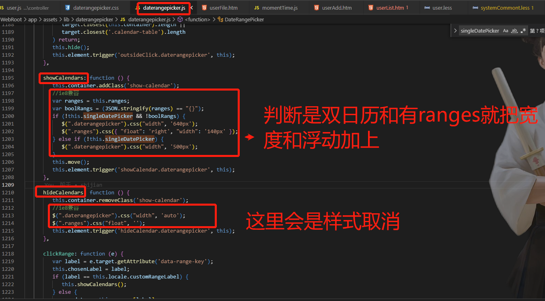Click the 'var boolRangs' declaration line

[x=128, y=108]
